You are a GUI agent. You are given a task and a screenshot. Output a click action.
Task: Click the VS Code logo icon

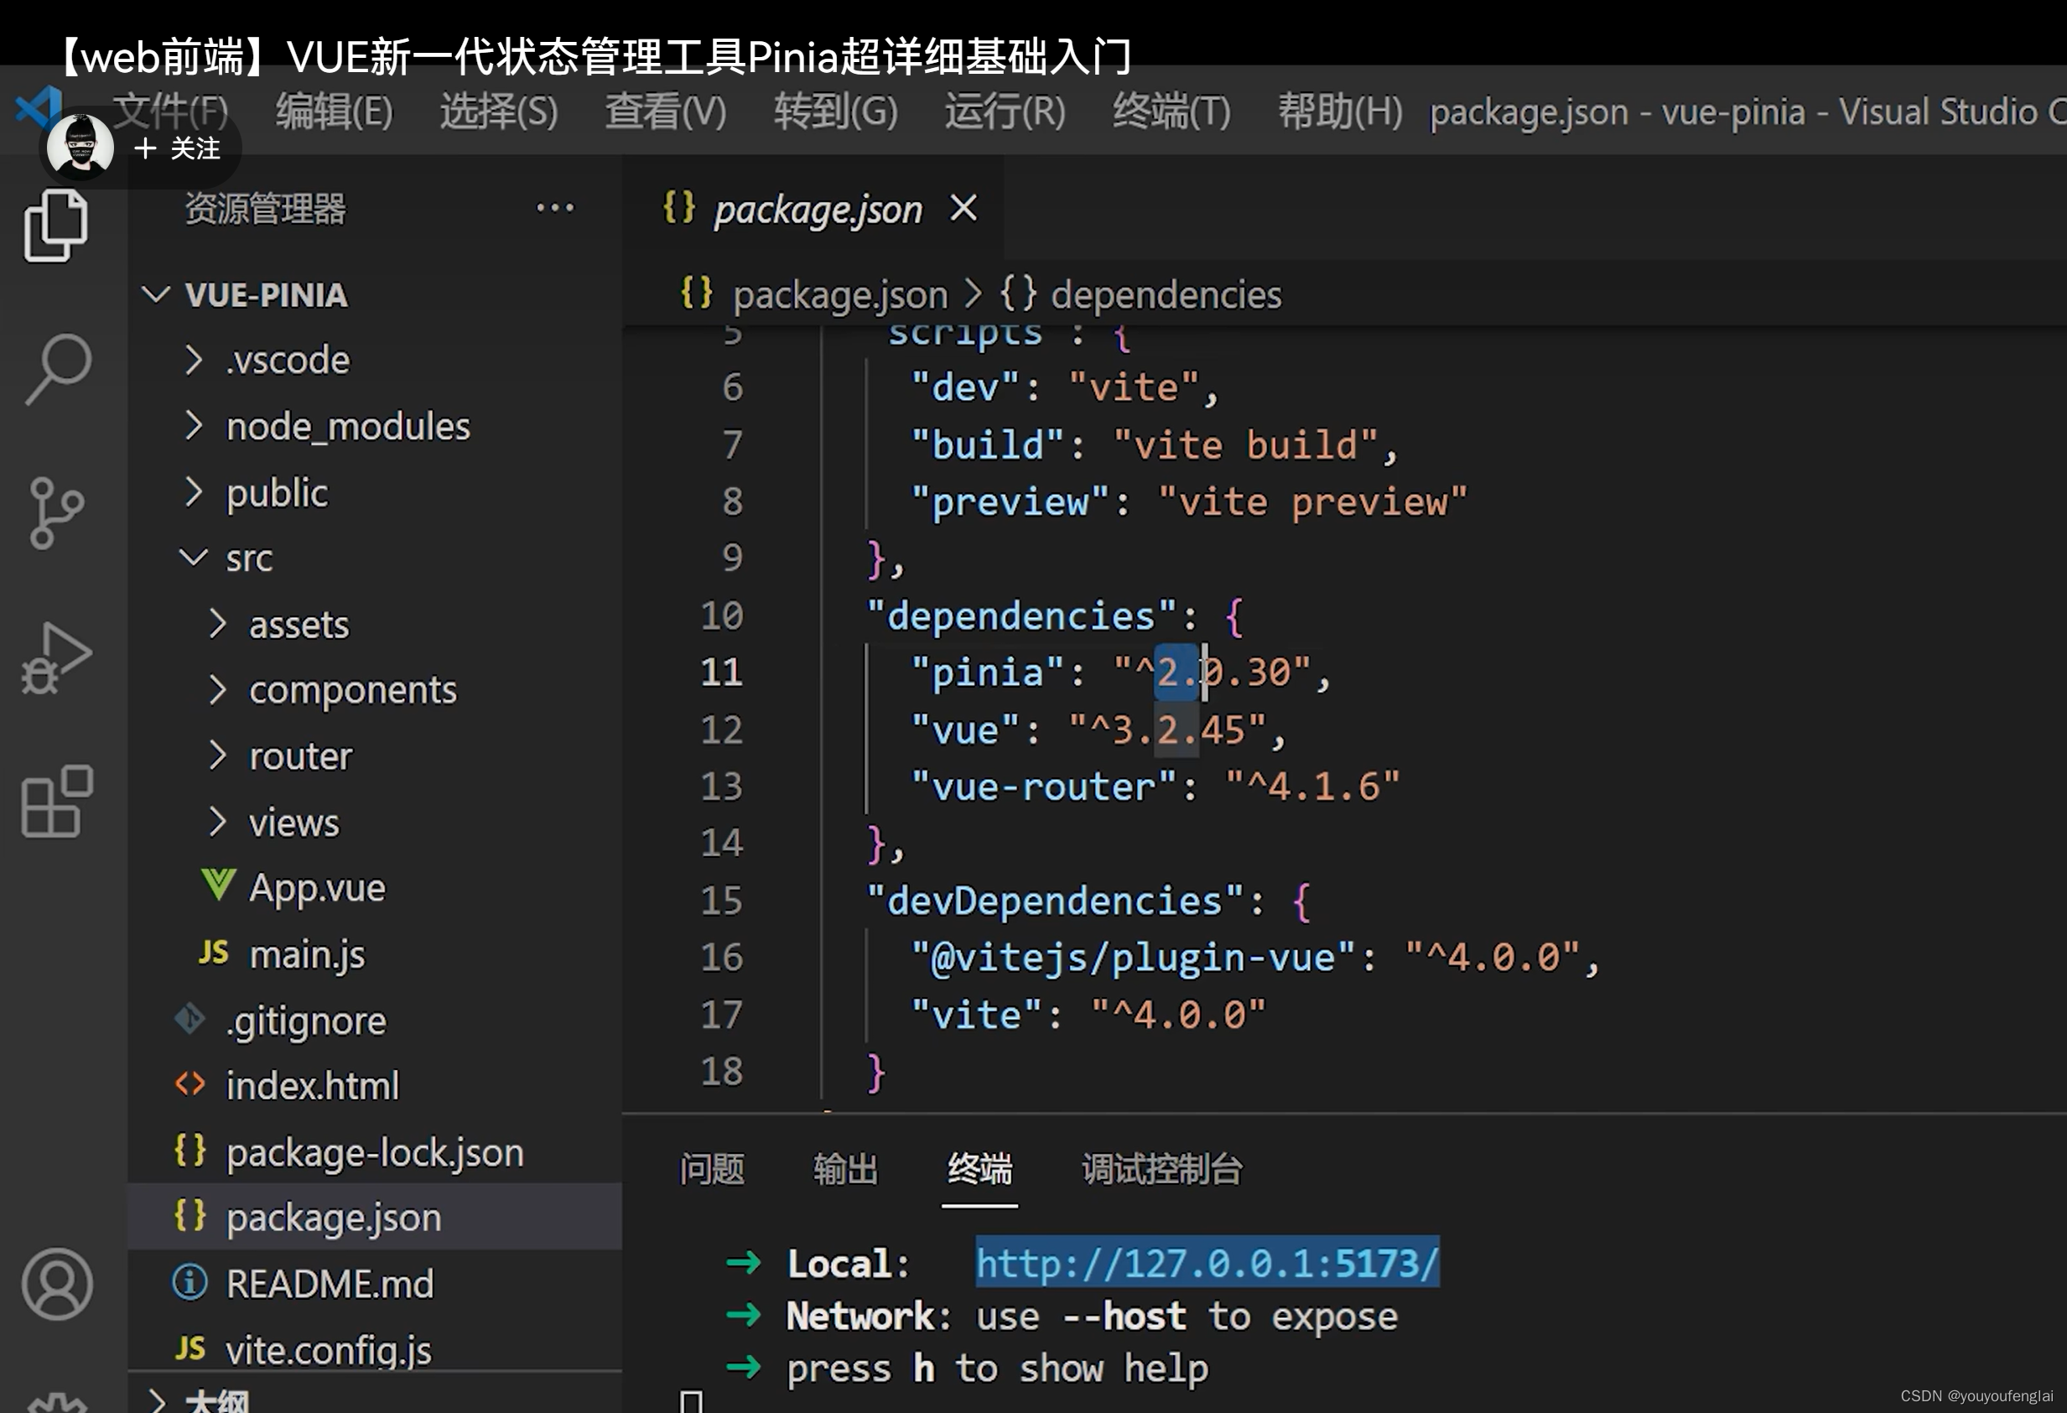tap(39, 106)
